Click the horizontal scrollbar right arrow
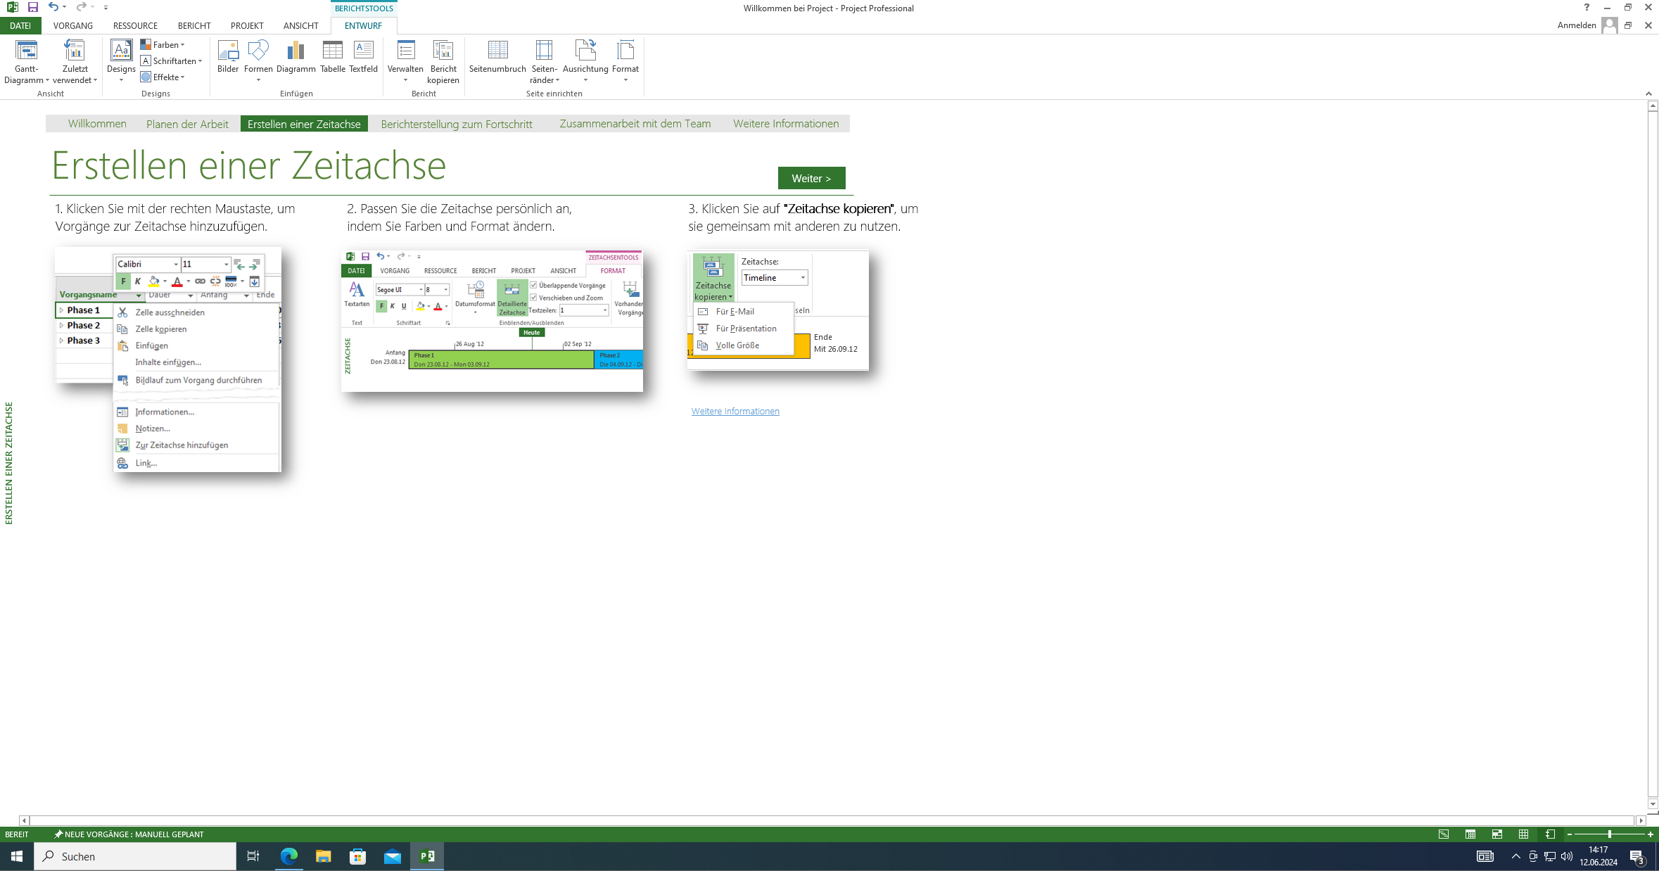This screenshot has height=871, width=1659. pos(1641,820)
